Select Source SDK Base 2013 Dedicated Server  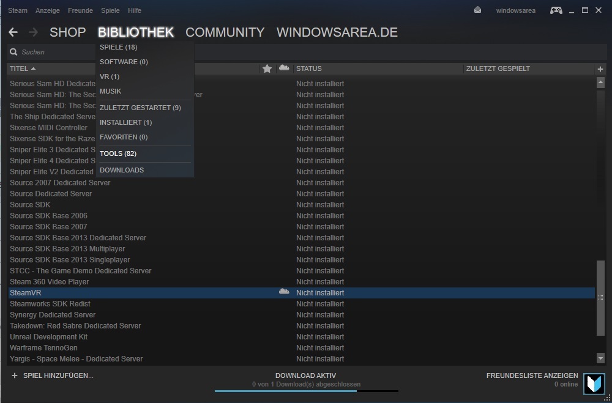pyautogui.click(x=301, y=238)
